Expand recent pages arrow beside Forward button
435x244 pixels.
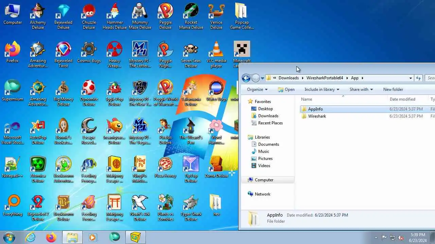coord(262,78)
